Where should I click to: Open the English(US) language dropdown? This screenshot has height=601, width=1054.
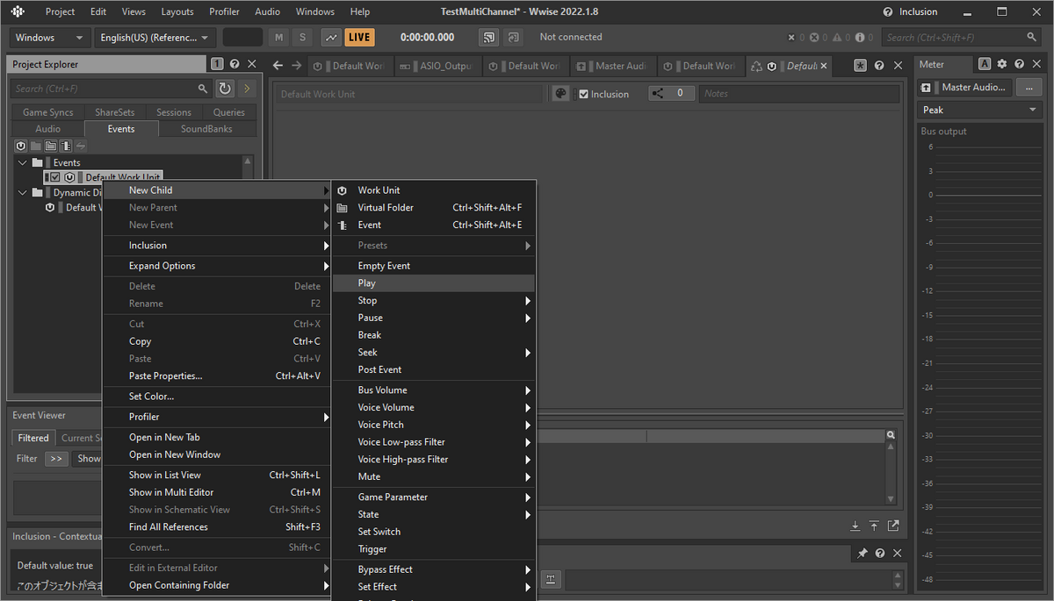click(x=155, y=38)
